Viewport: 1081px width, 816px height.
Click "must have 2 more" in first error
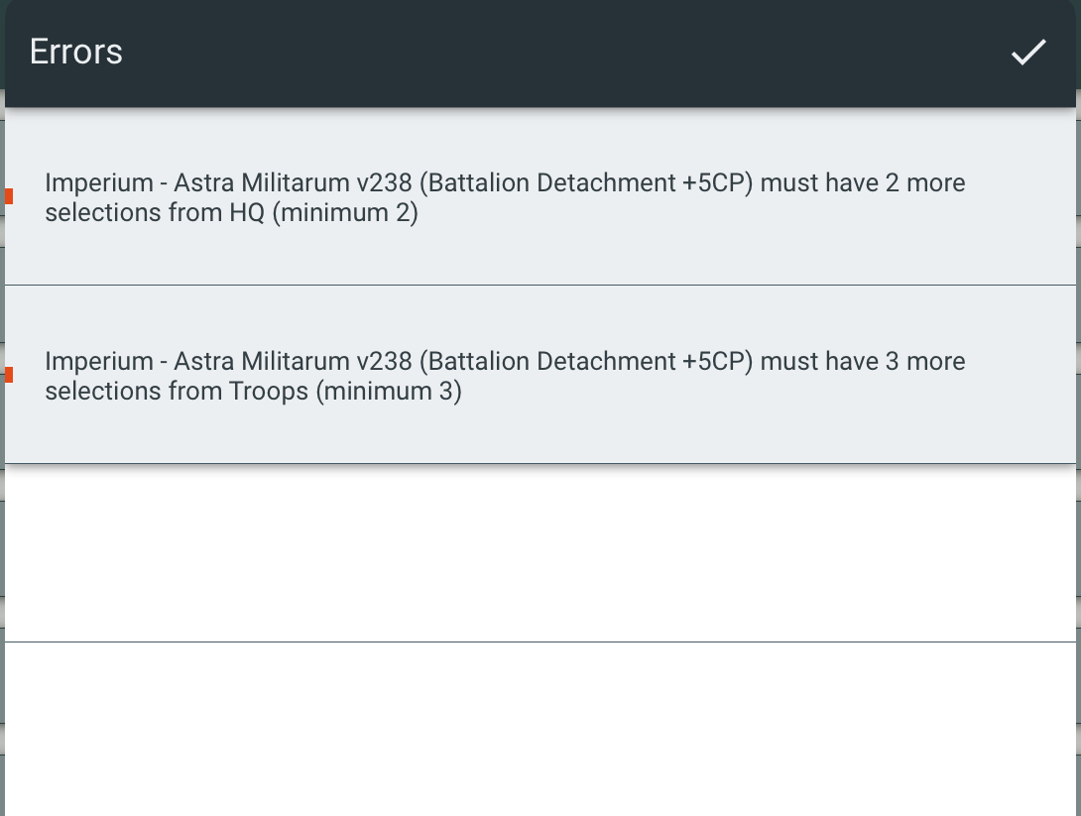point(863,183)
